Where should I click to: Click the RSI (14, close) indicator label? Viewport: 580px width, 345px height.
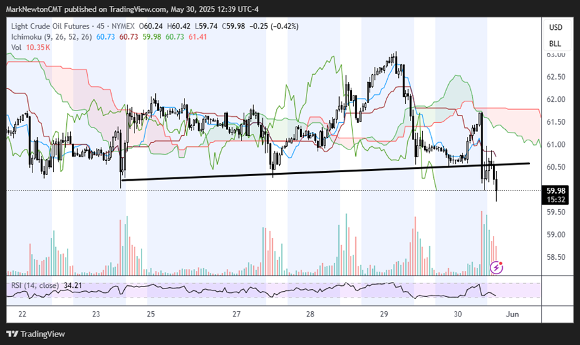point(35,285)
